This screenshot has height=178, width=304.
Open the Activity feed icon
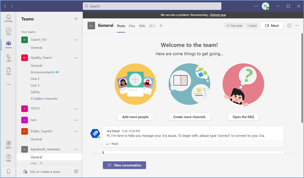[8, 18]
